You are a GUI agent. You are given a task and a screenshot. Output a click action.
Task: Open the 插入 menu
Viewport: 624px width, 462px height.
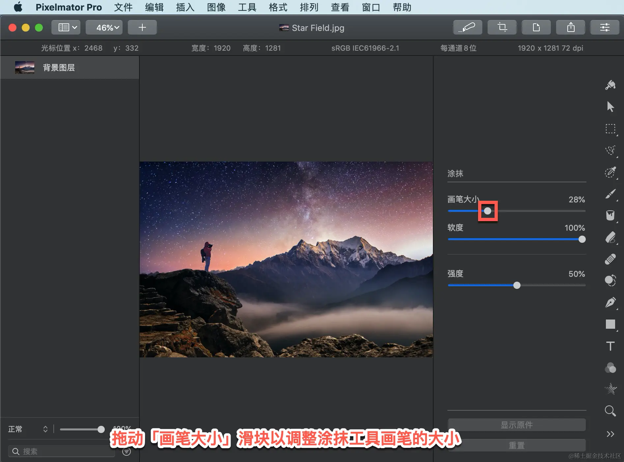point(185,7)
